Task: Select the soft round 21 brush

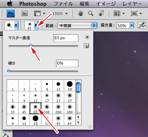Action: click(58, 97)
